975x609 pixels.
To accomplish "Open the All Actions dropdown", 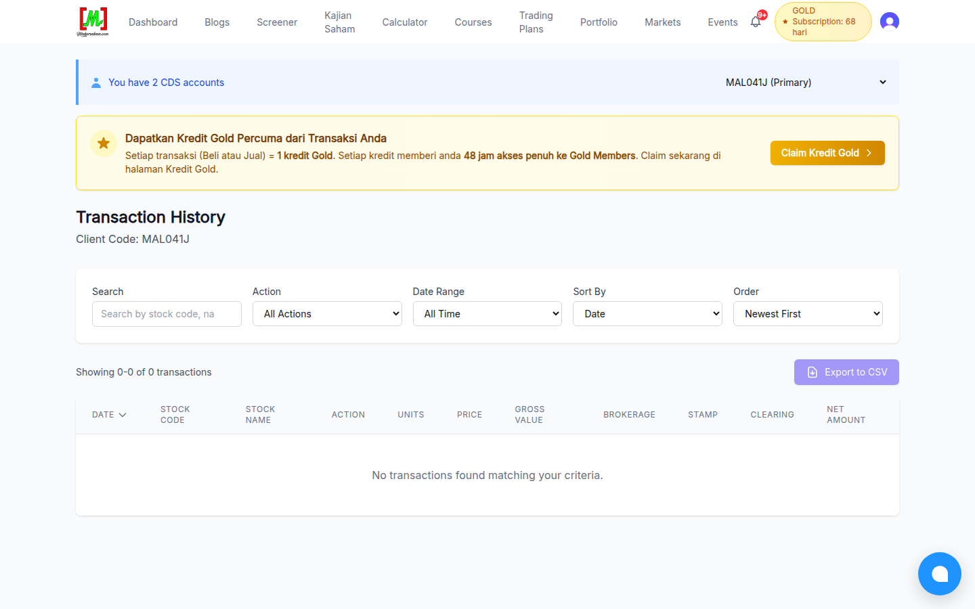I will coord(327,314).
